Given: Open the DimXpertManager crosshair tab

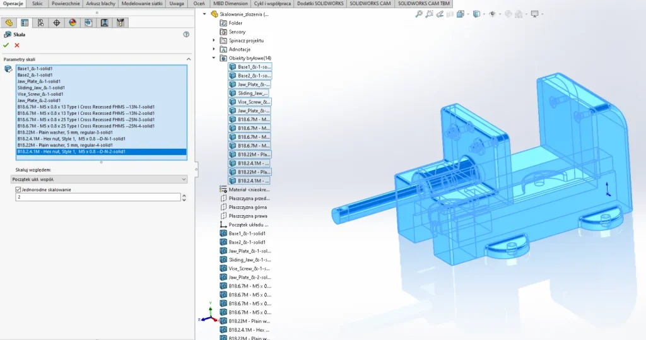Looking at the screenshot, I should coord(56,23).
